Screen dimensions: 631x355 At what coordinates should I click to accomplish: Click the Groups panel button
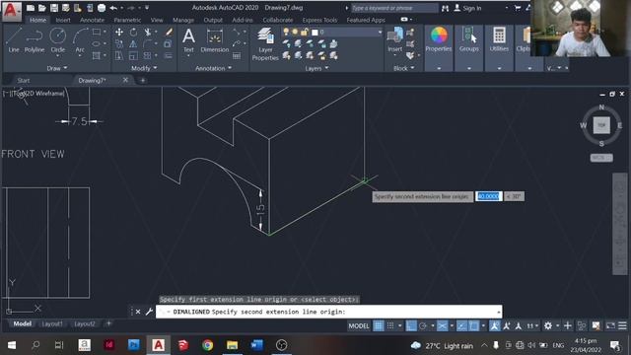469,39
